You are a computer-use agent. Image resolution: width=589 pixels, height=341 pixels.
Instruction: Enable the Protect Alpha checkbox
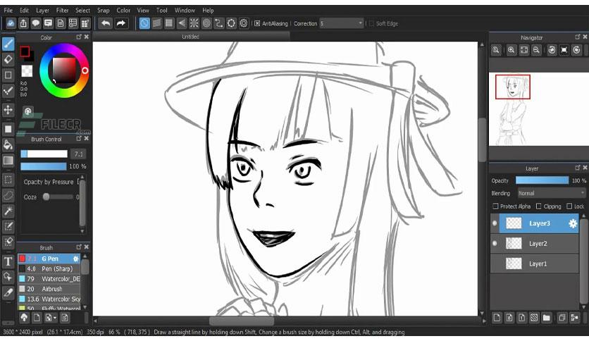click(x=495, y=206)
